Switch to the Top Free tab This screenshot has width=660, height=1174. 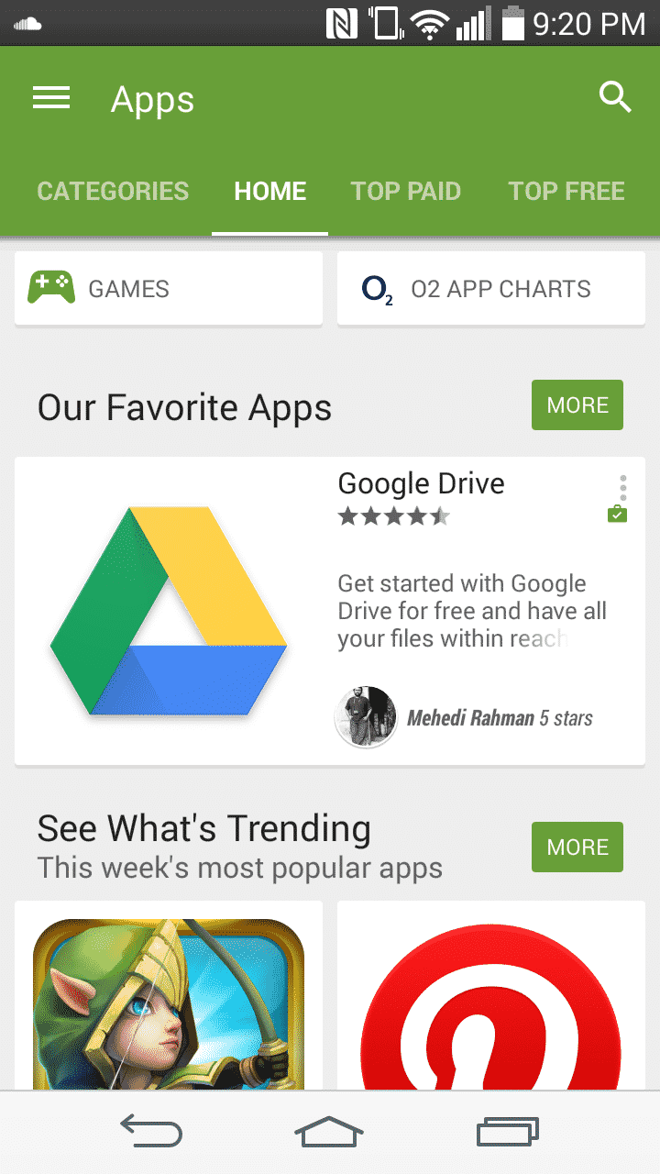566,191
